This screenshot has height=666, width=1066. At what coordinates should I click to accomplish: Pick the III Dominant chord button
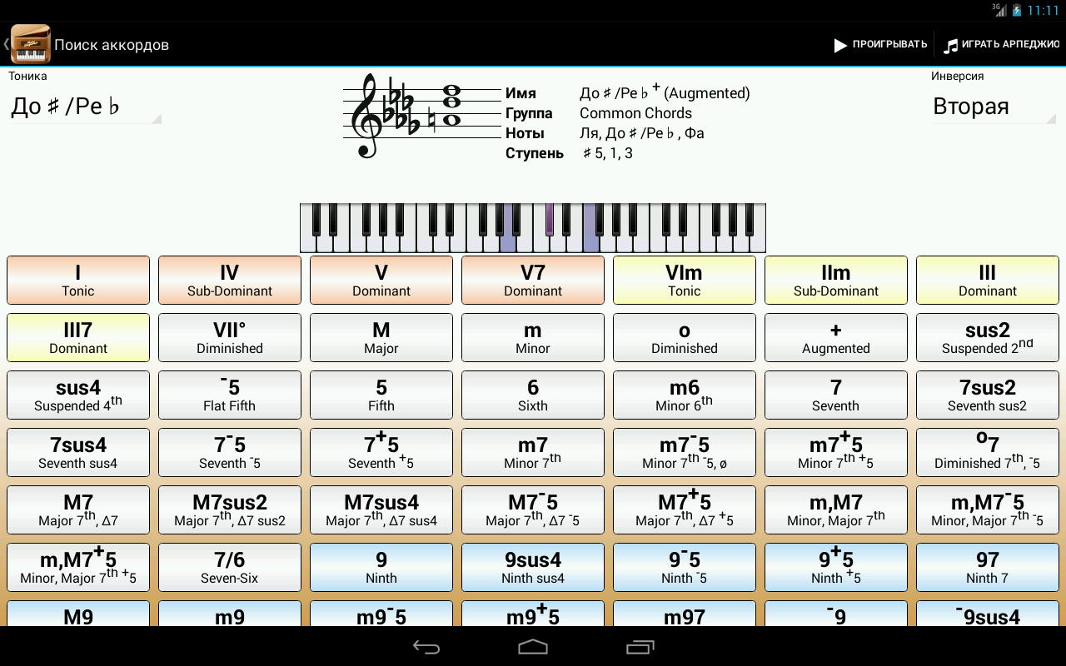tap(988, 281)
